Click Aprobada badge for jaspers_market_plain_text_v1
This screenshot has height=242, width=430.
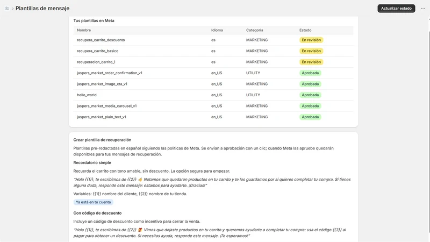(x=310, y=117)
